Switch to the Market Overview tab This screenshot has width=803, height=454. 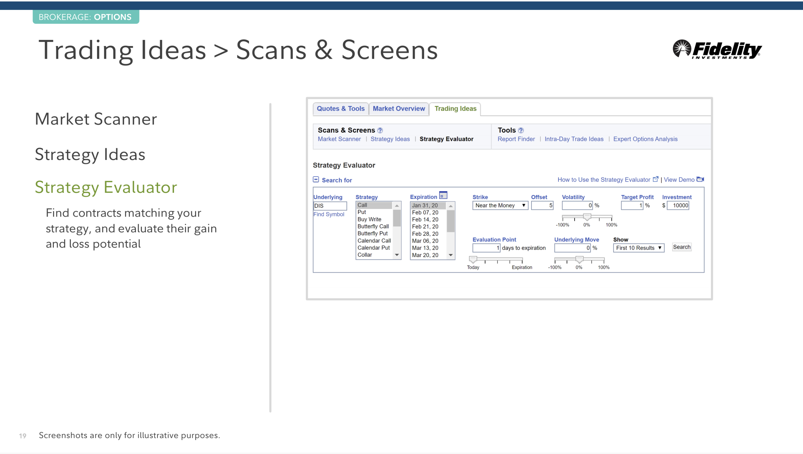(x=399, y=109)
